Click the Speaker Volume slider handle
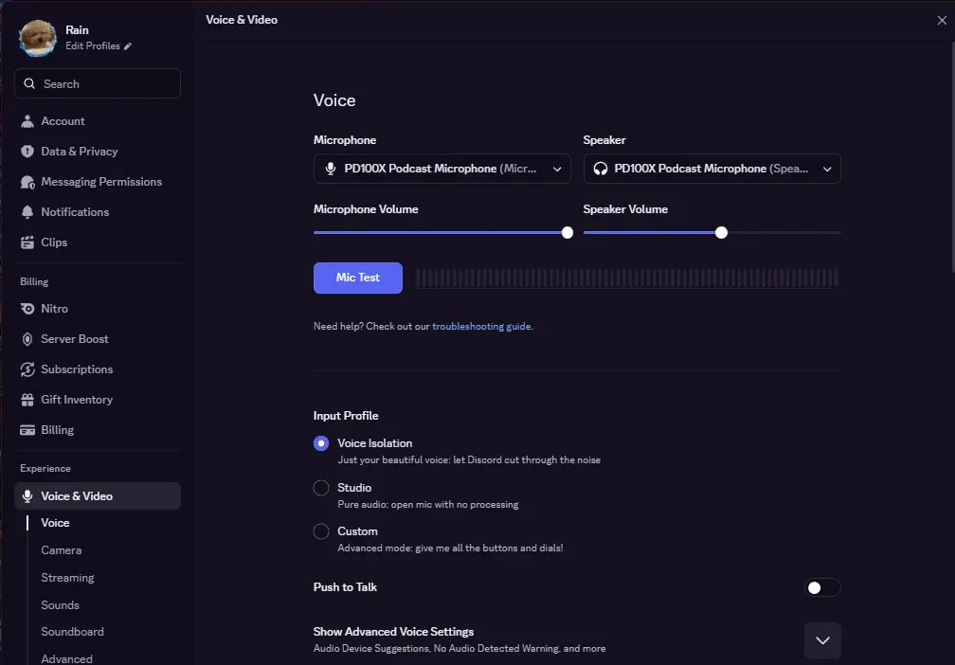This screenshot has width=955, height=665. 721,233
